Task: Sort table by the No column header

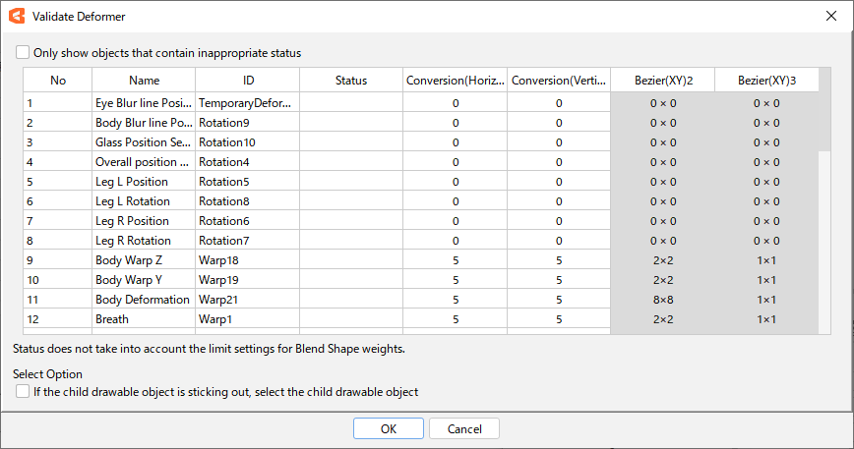Action: click(x=58, y=81)
